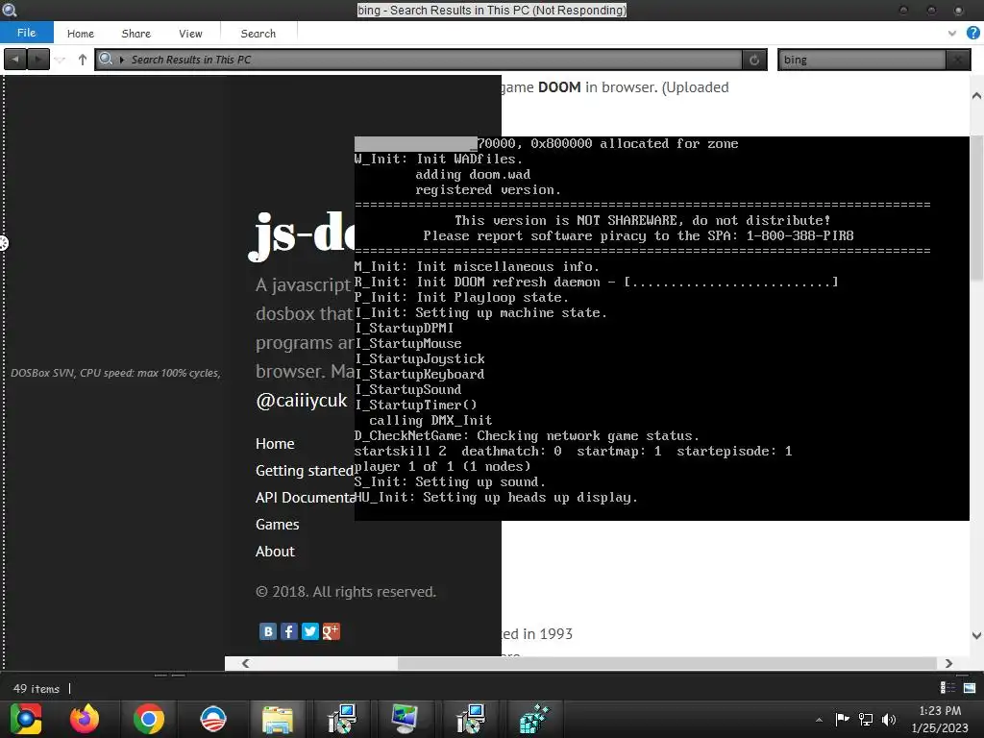Viewport: 984px width, 738px height.
Task: Open the Search ribbon tab
Action: click(258, 34)
